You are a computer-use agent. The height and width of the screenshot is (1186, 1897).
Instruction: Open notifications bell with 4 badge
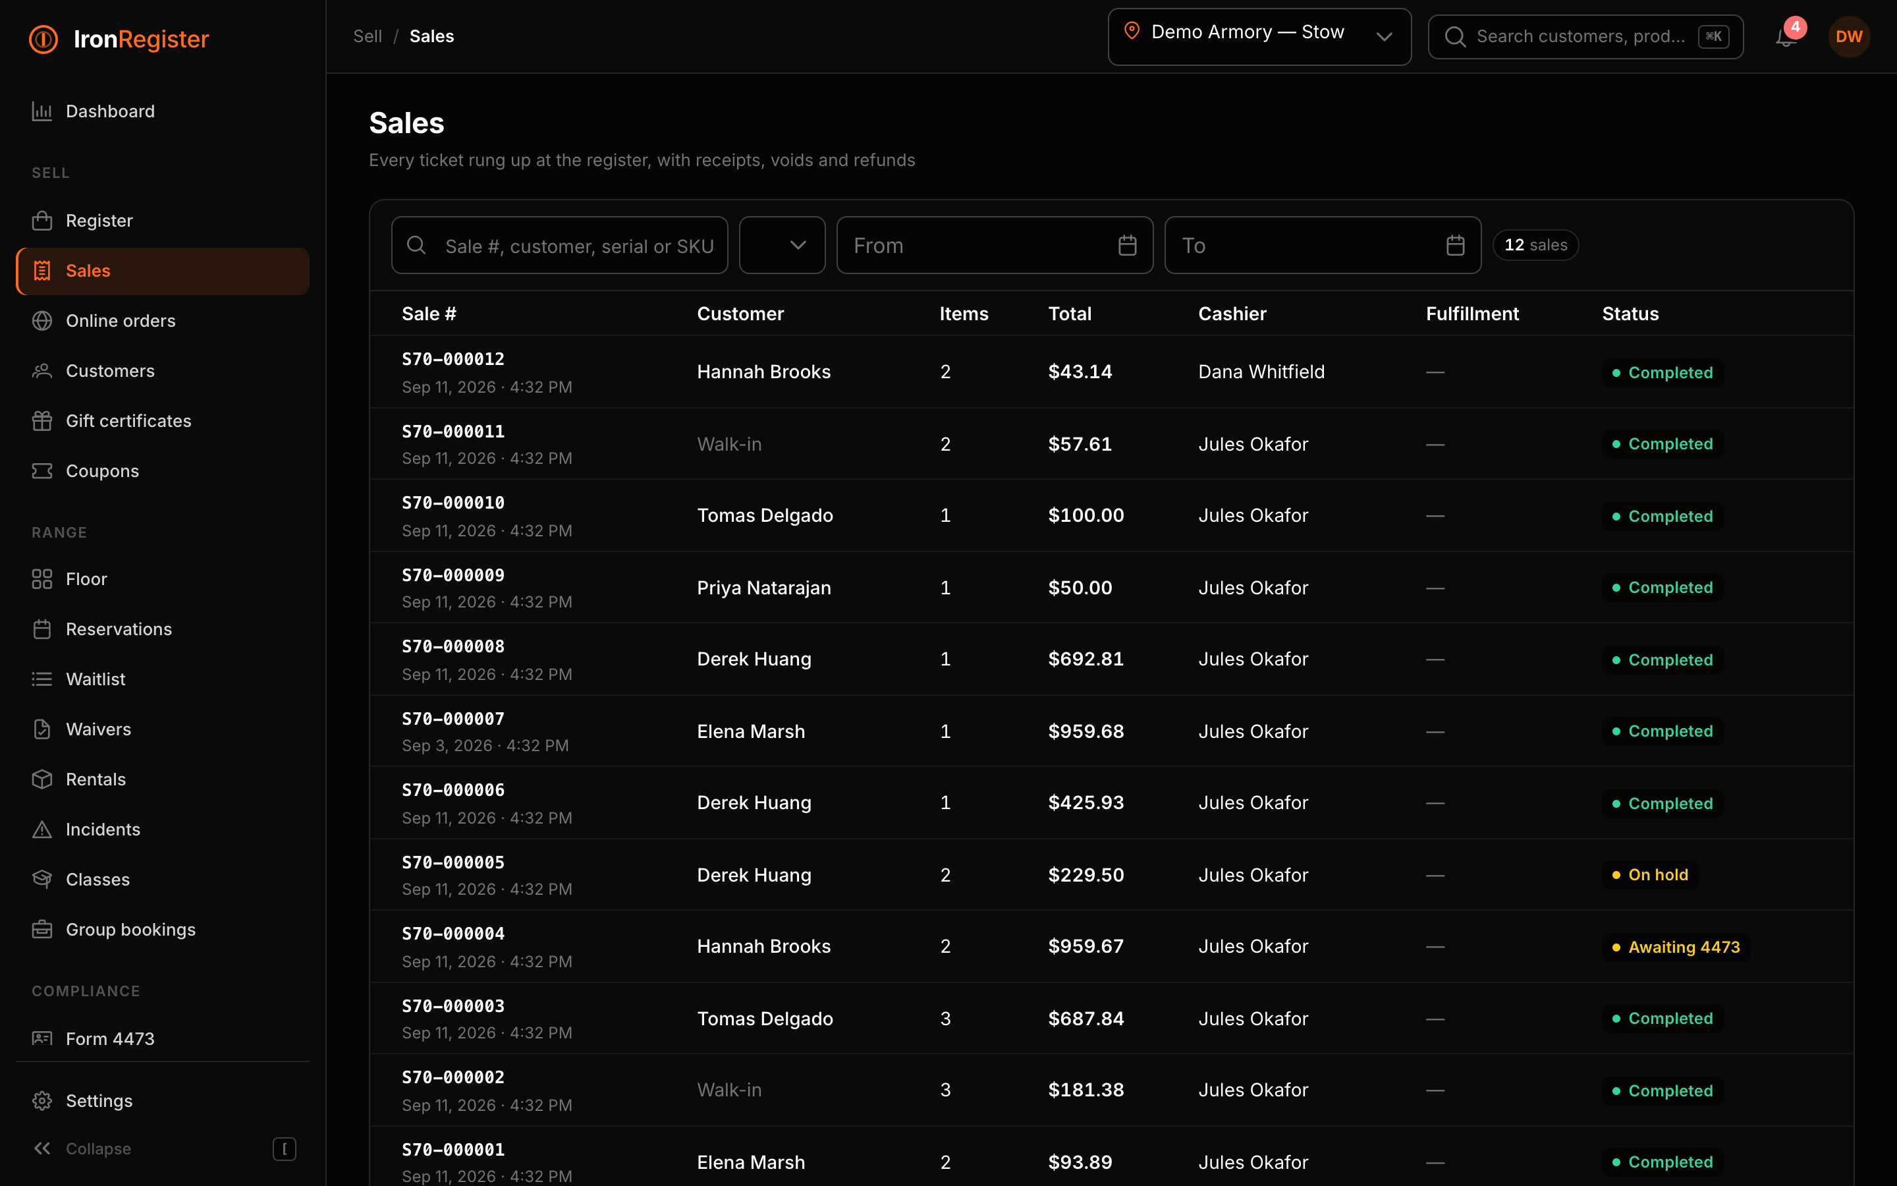(x=1786, y=36)
